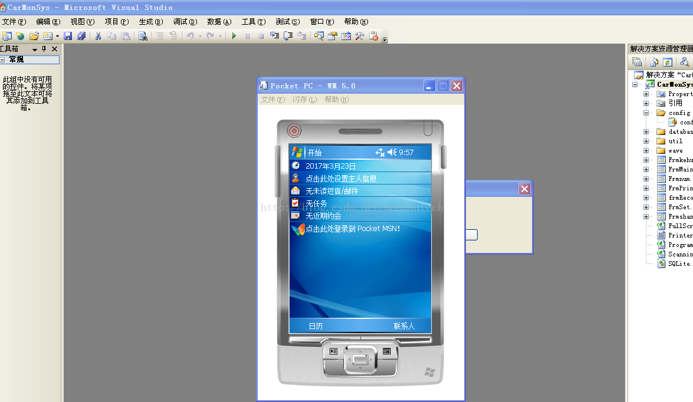693x402 pixels.
Task: Click the Open File folder icon
Action: pyautogui.click(x=34, y=36)
